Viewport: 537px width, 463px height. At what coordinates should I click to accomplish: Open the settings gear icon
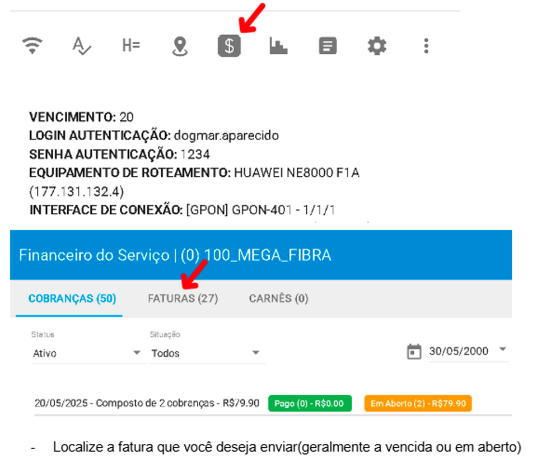pyautogui.click(x=377, y=46)
